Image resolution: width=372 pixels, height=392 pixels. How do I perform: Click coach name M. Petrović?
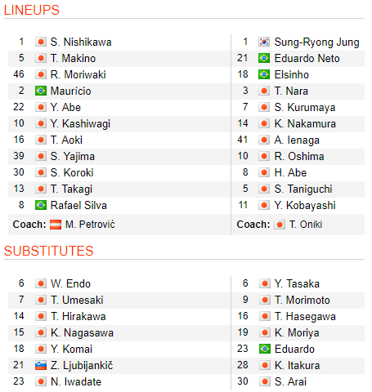90,225
